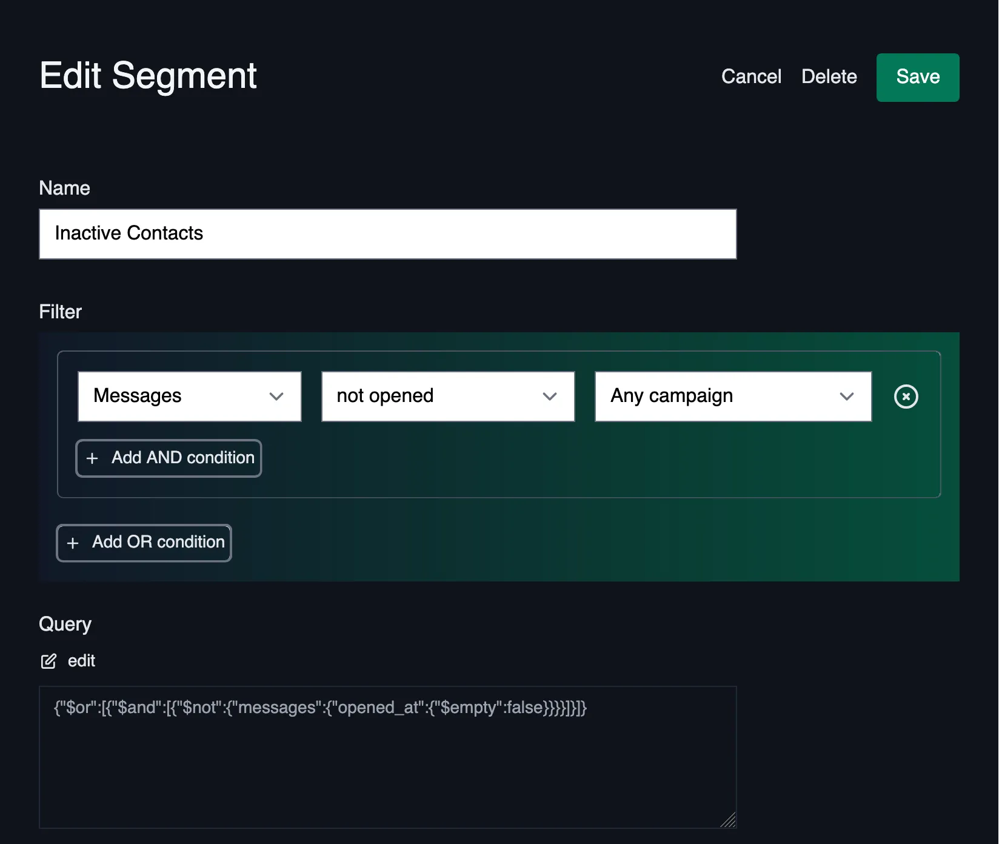The image size is (999, 844).
Task: Click the chevron arrow in not opened dropdown
Action: point(550,397)
